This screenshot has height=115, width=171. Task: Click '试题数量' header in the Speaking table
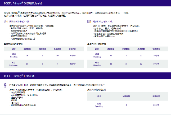coord(126,96)
